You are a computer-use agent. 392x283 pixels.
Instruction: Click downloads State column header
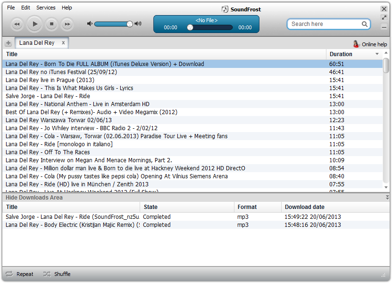(187, 207)
